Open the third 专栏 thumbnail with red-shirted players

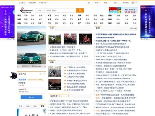[x=86, y=39]
